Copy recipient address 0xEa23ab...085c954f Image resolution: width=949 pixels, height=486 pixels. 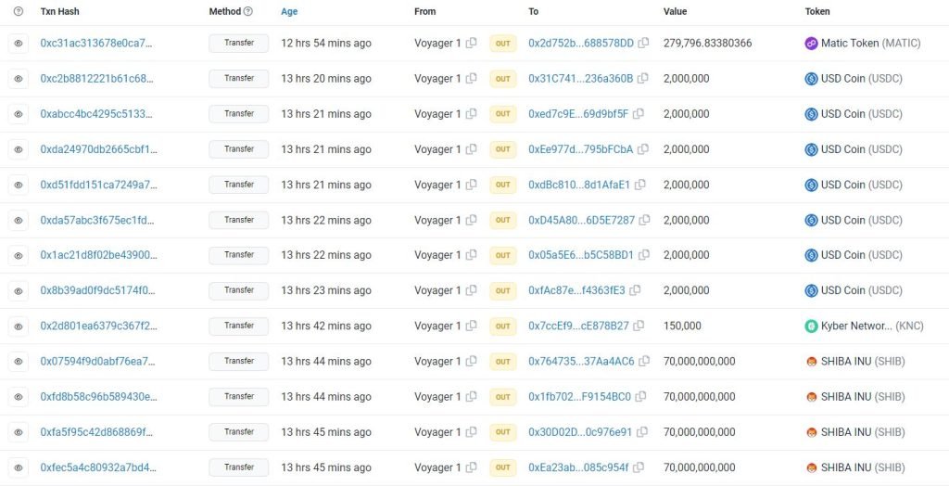tap(639, 467)
